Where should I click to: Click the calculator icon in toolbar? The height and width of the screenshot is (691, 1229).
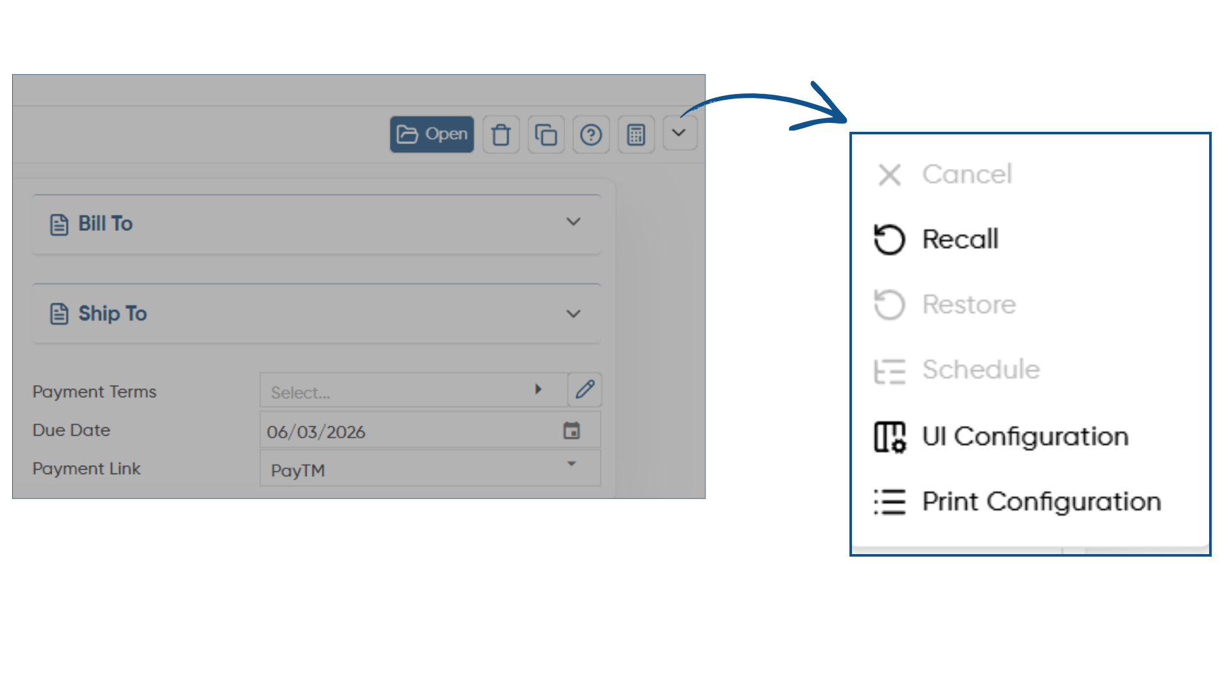(x=636, y=134)
